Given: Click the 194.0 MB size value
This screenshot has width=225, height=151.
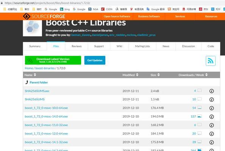Looking at the screenshot, I should tap(157, 117).
